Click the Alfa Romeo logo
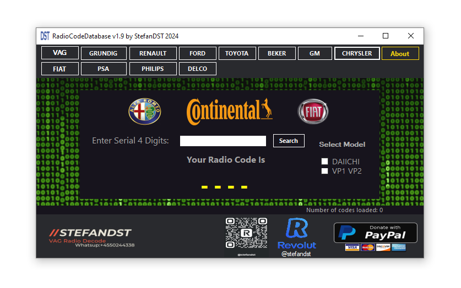 [145, 112]
